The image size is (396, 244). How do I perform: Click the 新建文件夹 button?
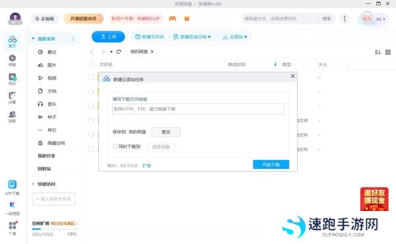[x=150, y=37]
